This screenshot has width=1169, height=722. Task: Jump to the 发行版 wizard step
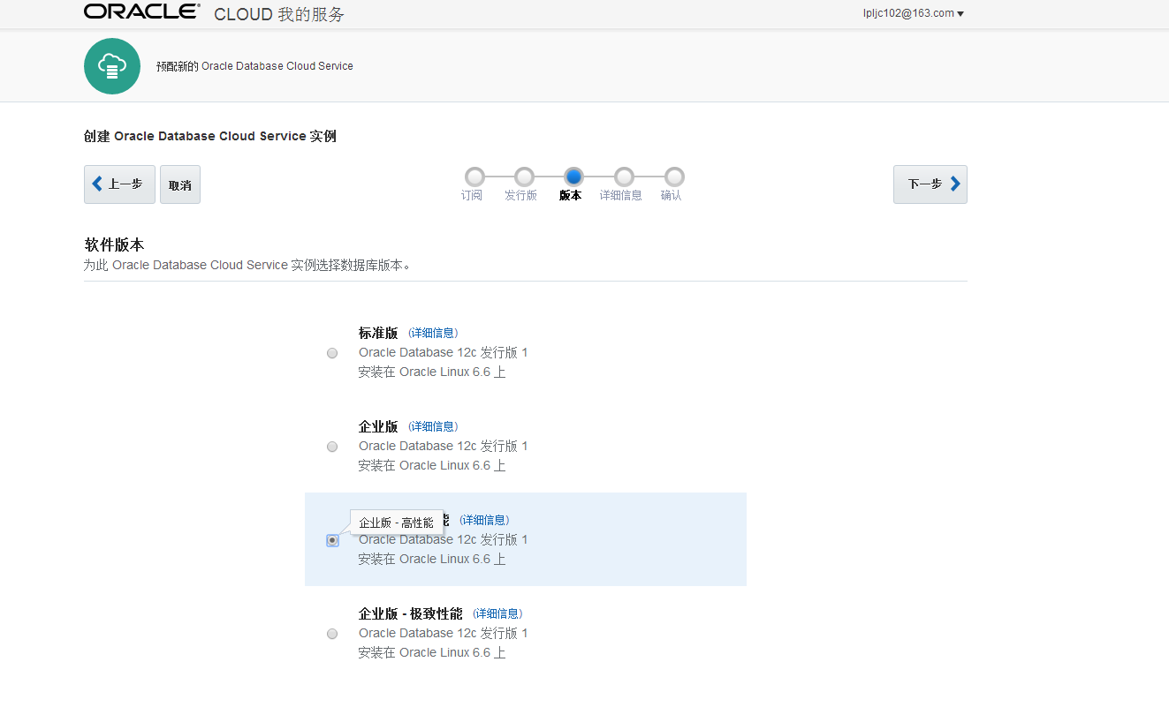pos(524,177)
